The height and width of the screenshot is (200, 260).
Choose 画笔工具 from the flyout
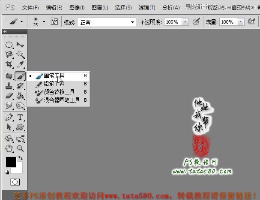coord(58,76)
